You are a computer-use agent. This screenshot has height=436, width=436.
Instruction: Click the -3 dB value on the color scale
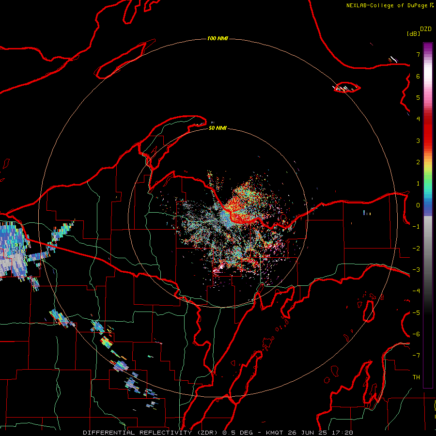(x=416, y=270)
